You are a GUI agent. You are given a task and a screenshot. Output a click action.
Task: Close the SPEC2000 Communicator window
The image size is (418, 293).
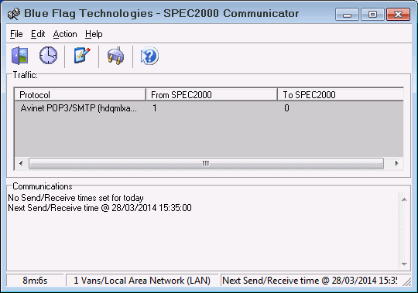[398, 15]
